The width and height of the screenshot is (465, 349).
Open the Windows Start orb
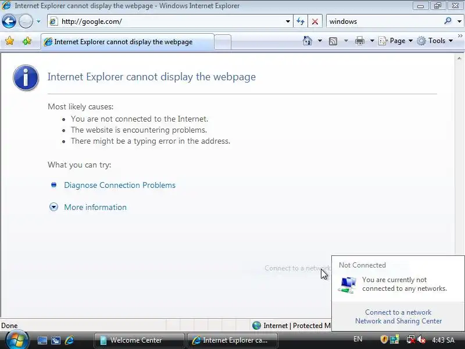coord(17,340)
